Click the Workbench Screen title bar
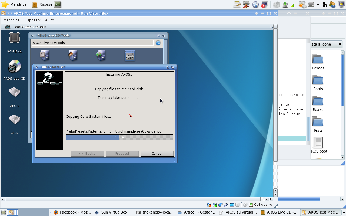 pos(137,27)
